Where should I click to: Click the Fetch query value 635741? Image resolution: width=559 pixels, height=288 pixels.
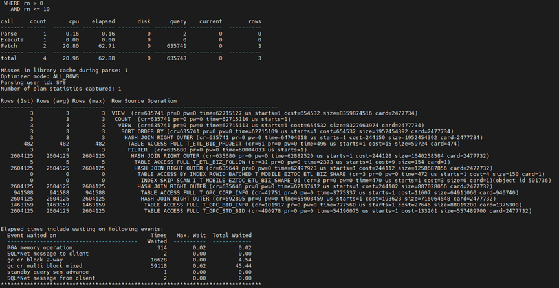pyautogui.click(x=177, y=45)
